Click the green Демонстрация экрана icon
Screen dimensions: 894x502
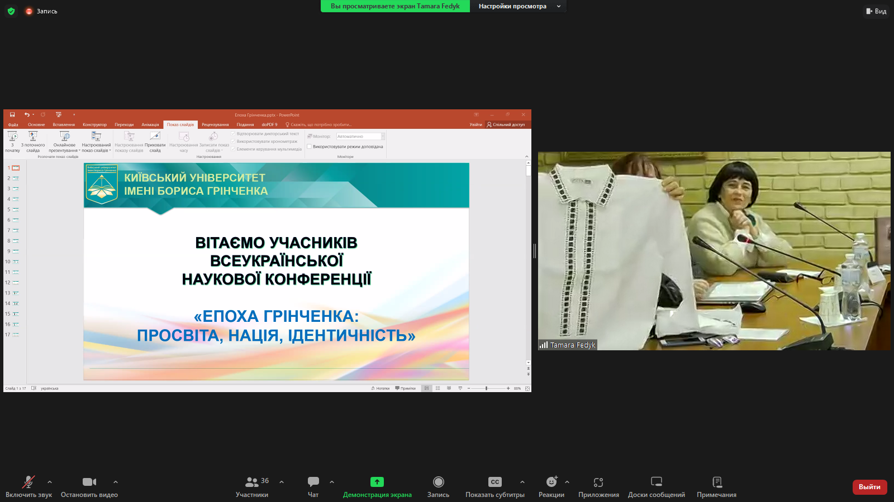(377, 482)
